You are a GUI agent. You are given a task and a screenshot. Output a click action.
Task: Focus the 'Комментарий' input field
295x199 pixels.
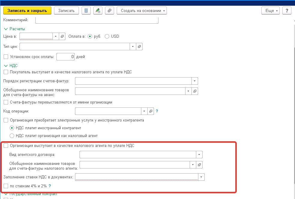point(97,20)
